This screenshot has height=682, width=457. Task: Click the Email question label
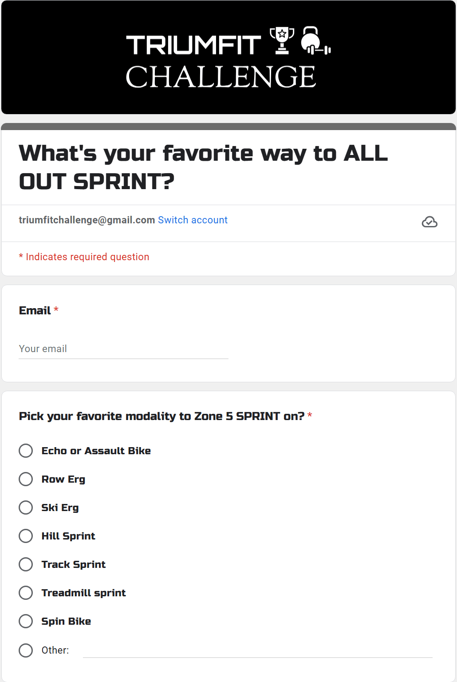click(x=35, y=311)
